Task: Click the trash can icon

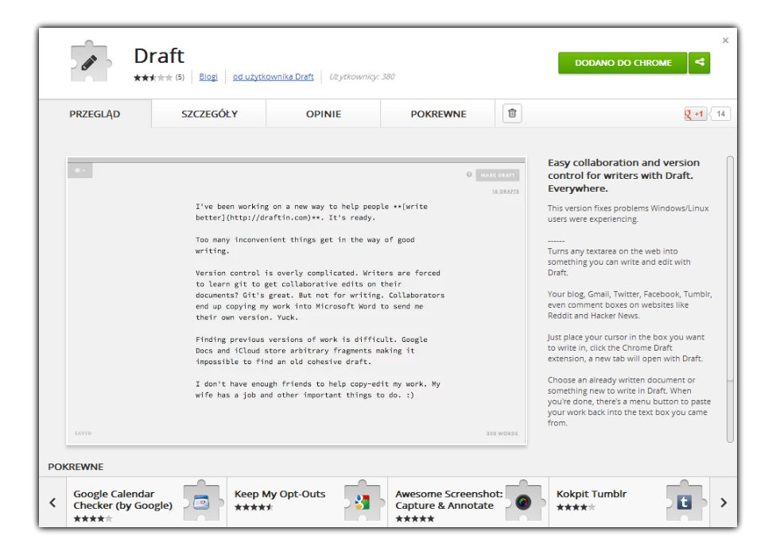Action: tap(512, 114)
